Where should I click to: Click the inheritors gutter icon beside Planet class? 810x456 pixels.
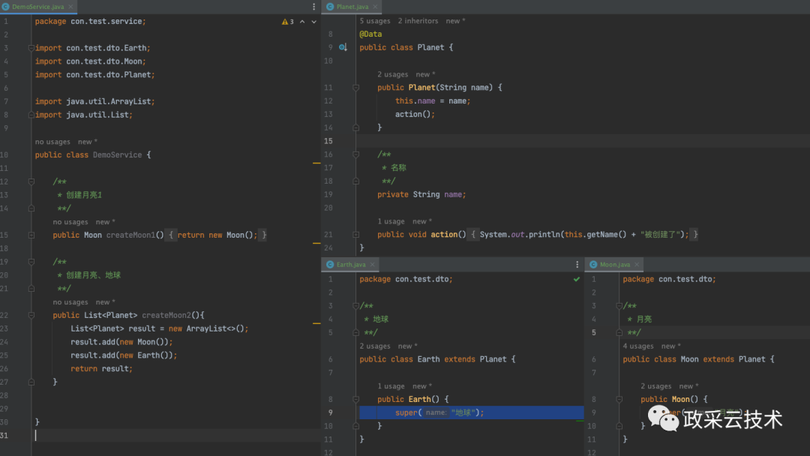click(x=343, y=47)
